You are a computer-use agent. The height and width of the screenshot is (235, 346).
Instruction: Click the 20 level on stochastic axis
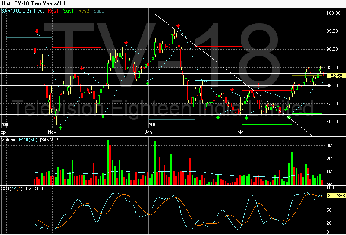pos(329,223)
